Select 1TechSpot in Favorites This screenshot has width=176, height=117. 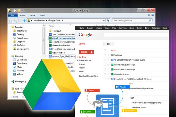click(21, 31)
